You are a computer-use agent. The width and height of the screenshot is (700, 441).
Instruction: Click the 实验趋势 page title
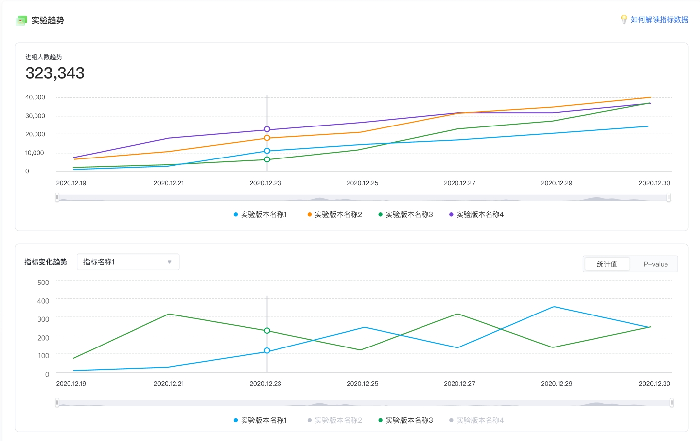click(48, 20)
